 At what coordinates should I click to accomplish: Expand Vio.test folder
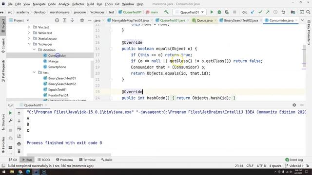point(29,27)
